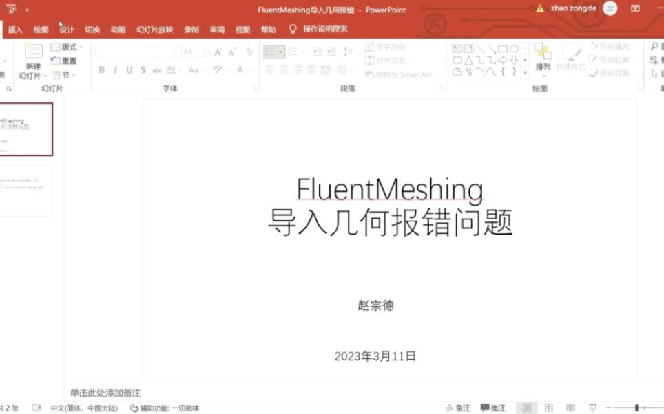Image resolution: width=664 pixels, height=414 pixels.
Task: Click the 形状效果 button
Action: [x=613, y=73]
